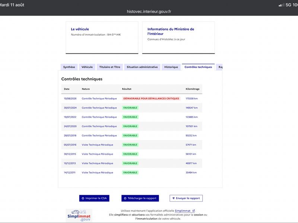The height and width of the screenshot is (223, 298).
Task: Click the Envoyer le rapport button
Action: coord(186,198)
